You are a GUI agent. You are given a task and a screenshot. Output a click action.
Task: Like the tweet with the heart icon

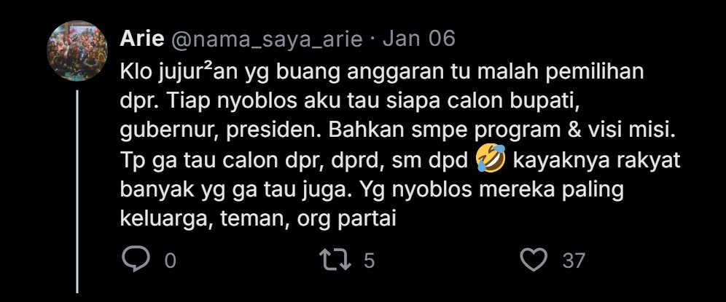pos(534,260)
